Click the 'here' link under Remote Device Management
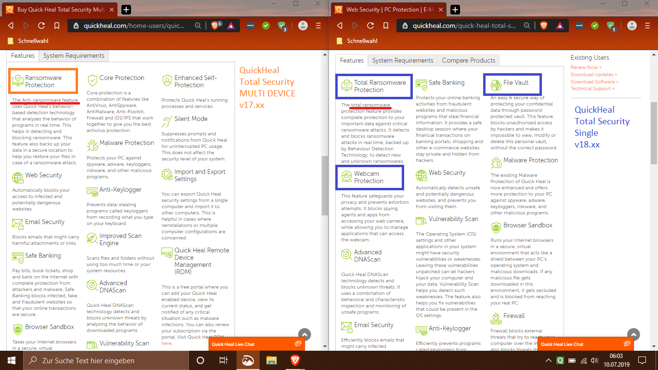The width and height of the screenshot is (658, 370). pos(166,344)
